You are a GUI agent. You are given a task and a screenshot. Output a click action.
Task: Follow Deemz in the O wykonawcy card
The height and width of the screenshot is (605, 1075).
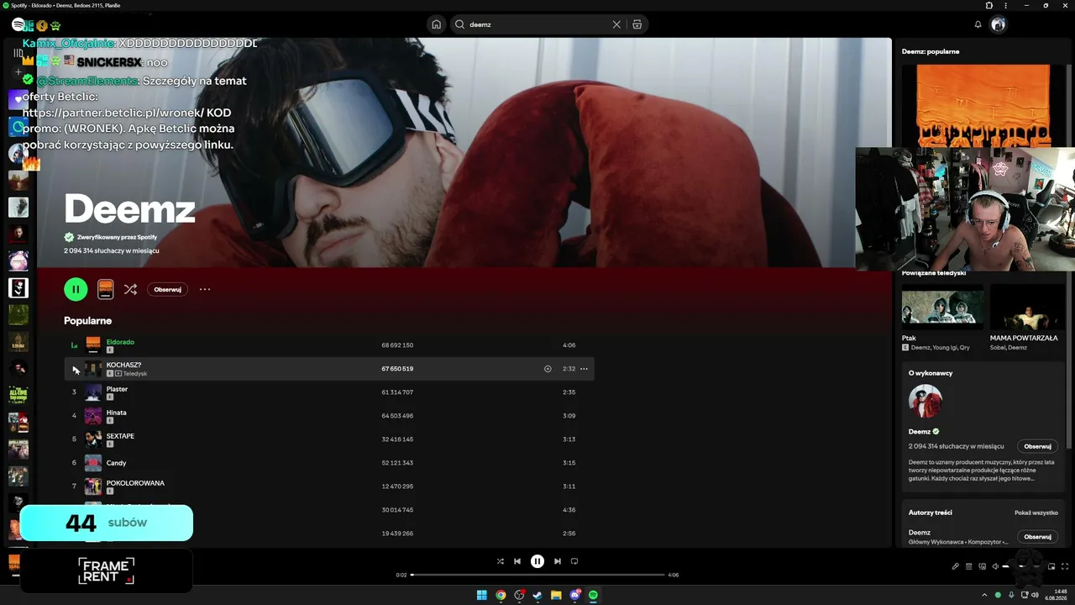(1037, 446)
